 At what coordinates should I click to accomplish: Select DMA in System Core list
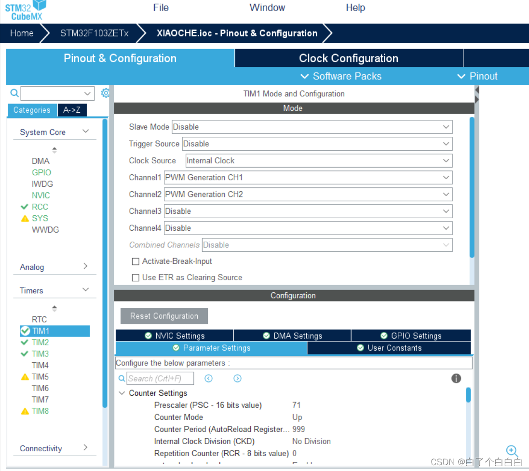41,161
